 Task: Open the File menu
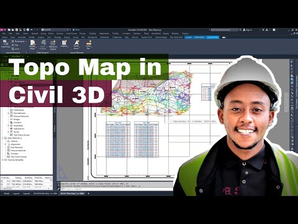[4, 34]
